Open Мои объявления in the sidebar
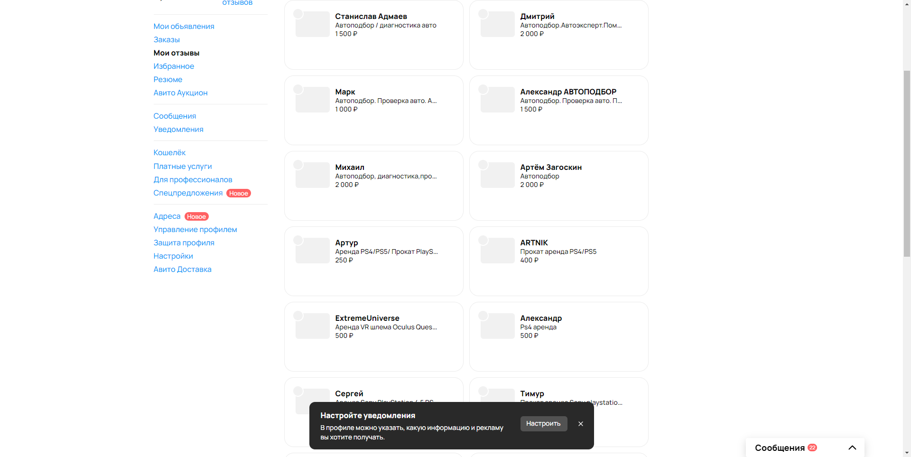 tap(184, 26)
